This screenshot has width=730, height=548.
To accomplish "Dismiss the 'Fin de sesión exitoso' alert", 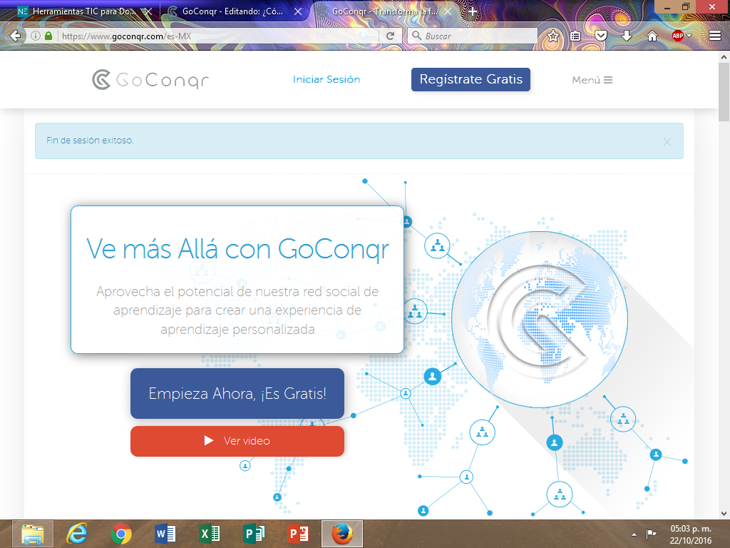I will click(667, 142).
